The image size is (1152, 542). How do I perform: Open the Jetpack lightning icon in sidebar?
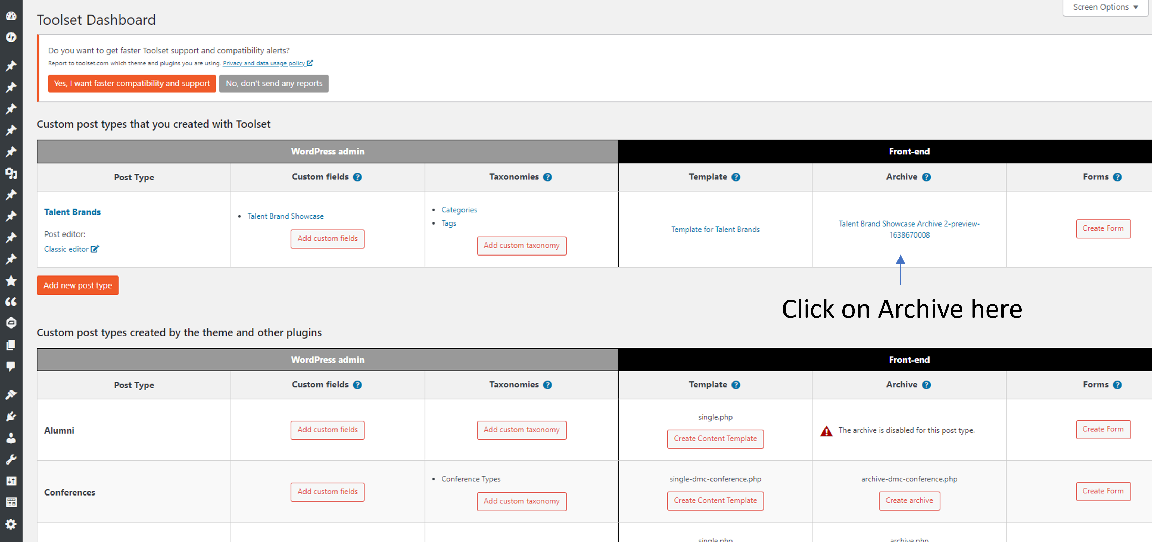point(11,37)
